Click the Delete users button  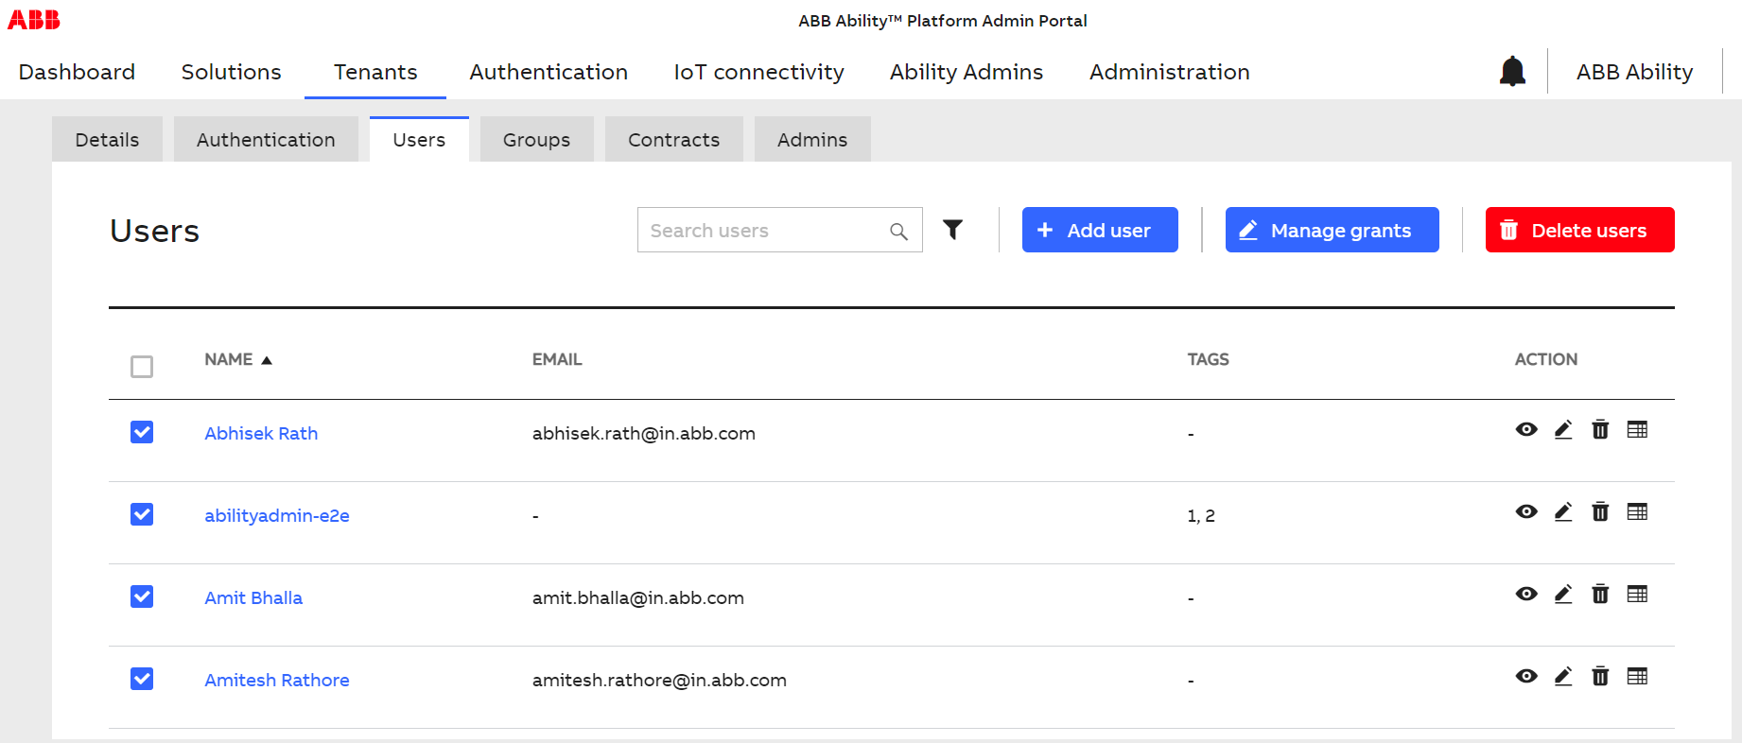coord(1579,230)
